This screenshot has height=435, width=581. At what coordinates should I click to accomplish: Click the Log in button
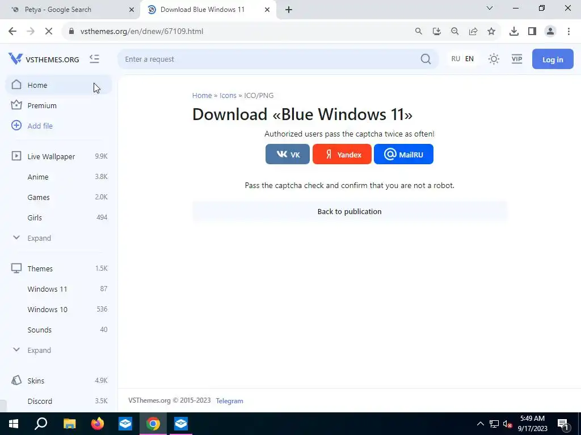[553, 59]
